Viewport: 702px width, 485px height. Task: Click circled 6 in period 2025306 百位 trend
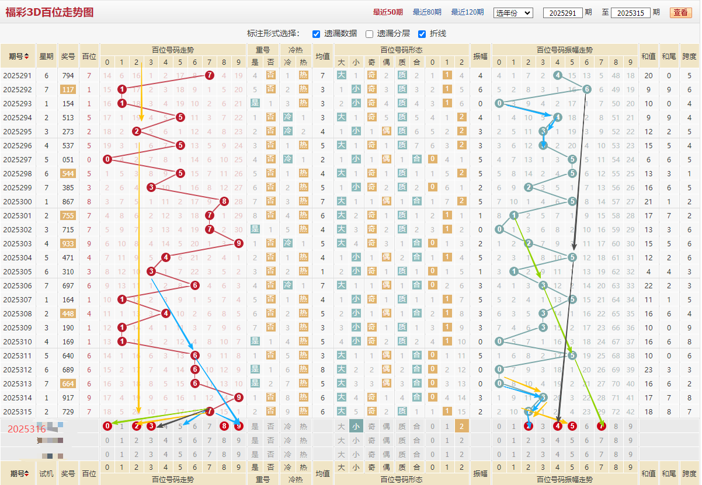click(195, 285)
